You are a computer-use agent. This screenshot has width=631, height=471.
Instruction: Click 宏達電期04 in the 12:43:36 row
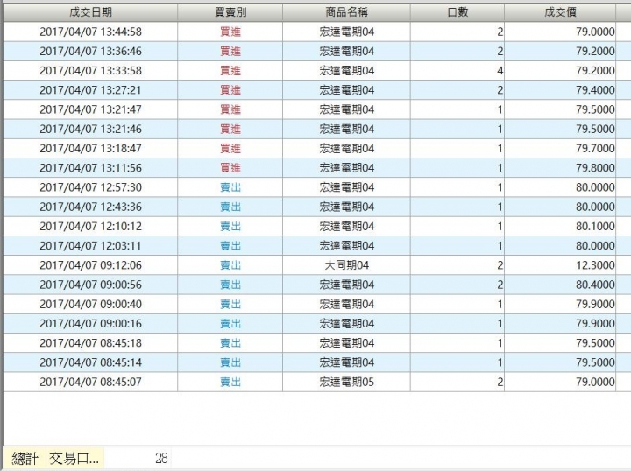click(x=346, y=207)
